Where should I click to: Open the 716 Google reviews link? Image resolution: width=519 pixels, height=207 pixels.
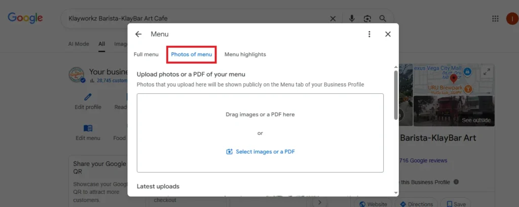coord(423,161)
